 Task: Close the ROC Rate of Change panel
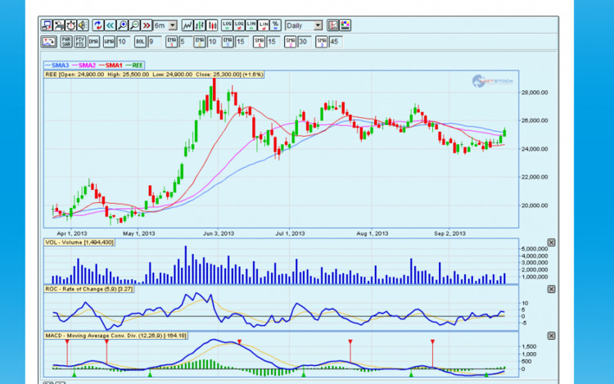pos(551,289)
